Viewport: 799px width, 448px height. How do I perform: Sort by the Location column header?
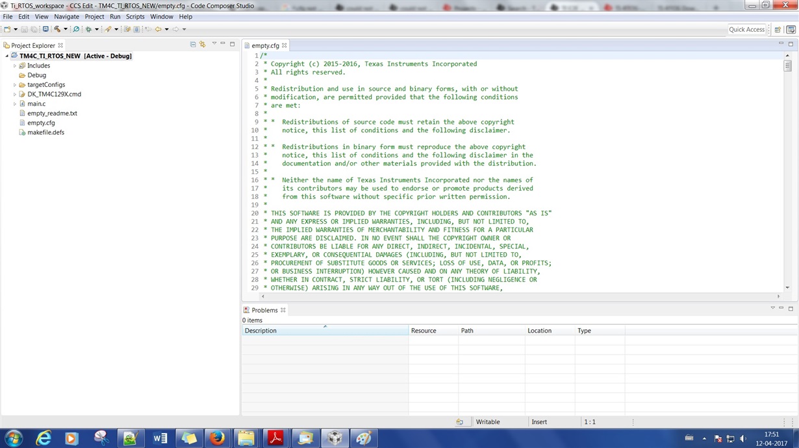click(550, 331)
